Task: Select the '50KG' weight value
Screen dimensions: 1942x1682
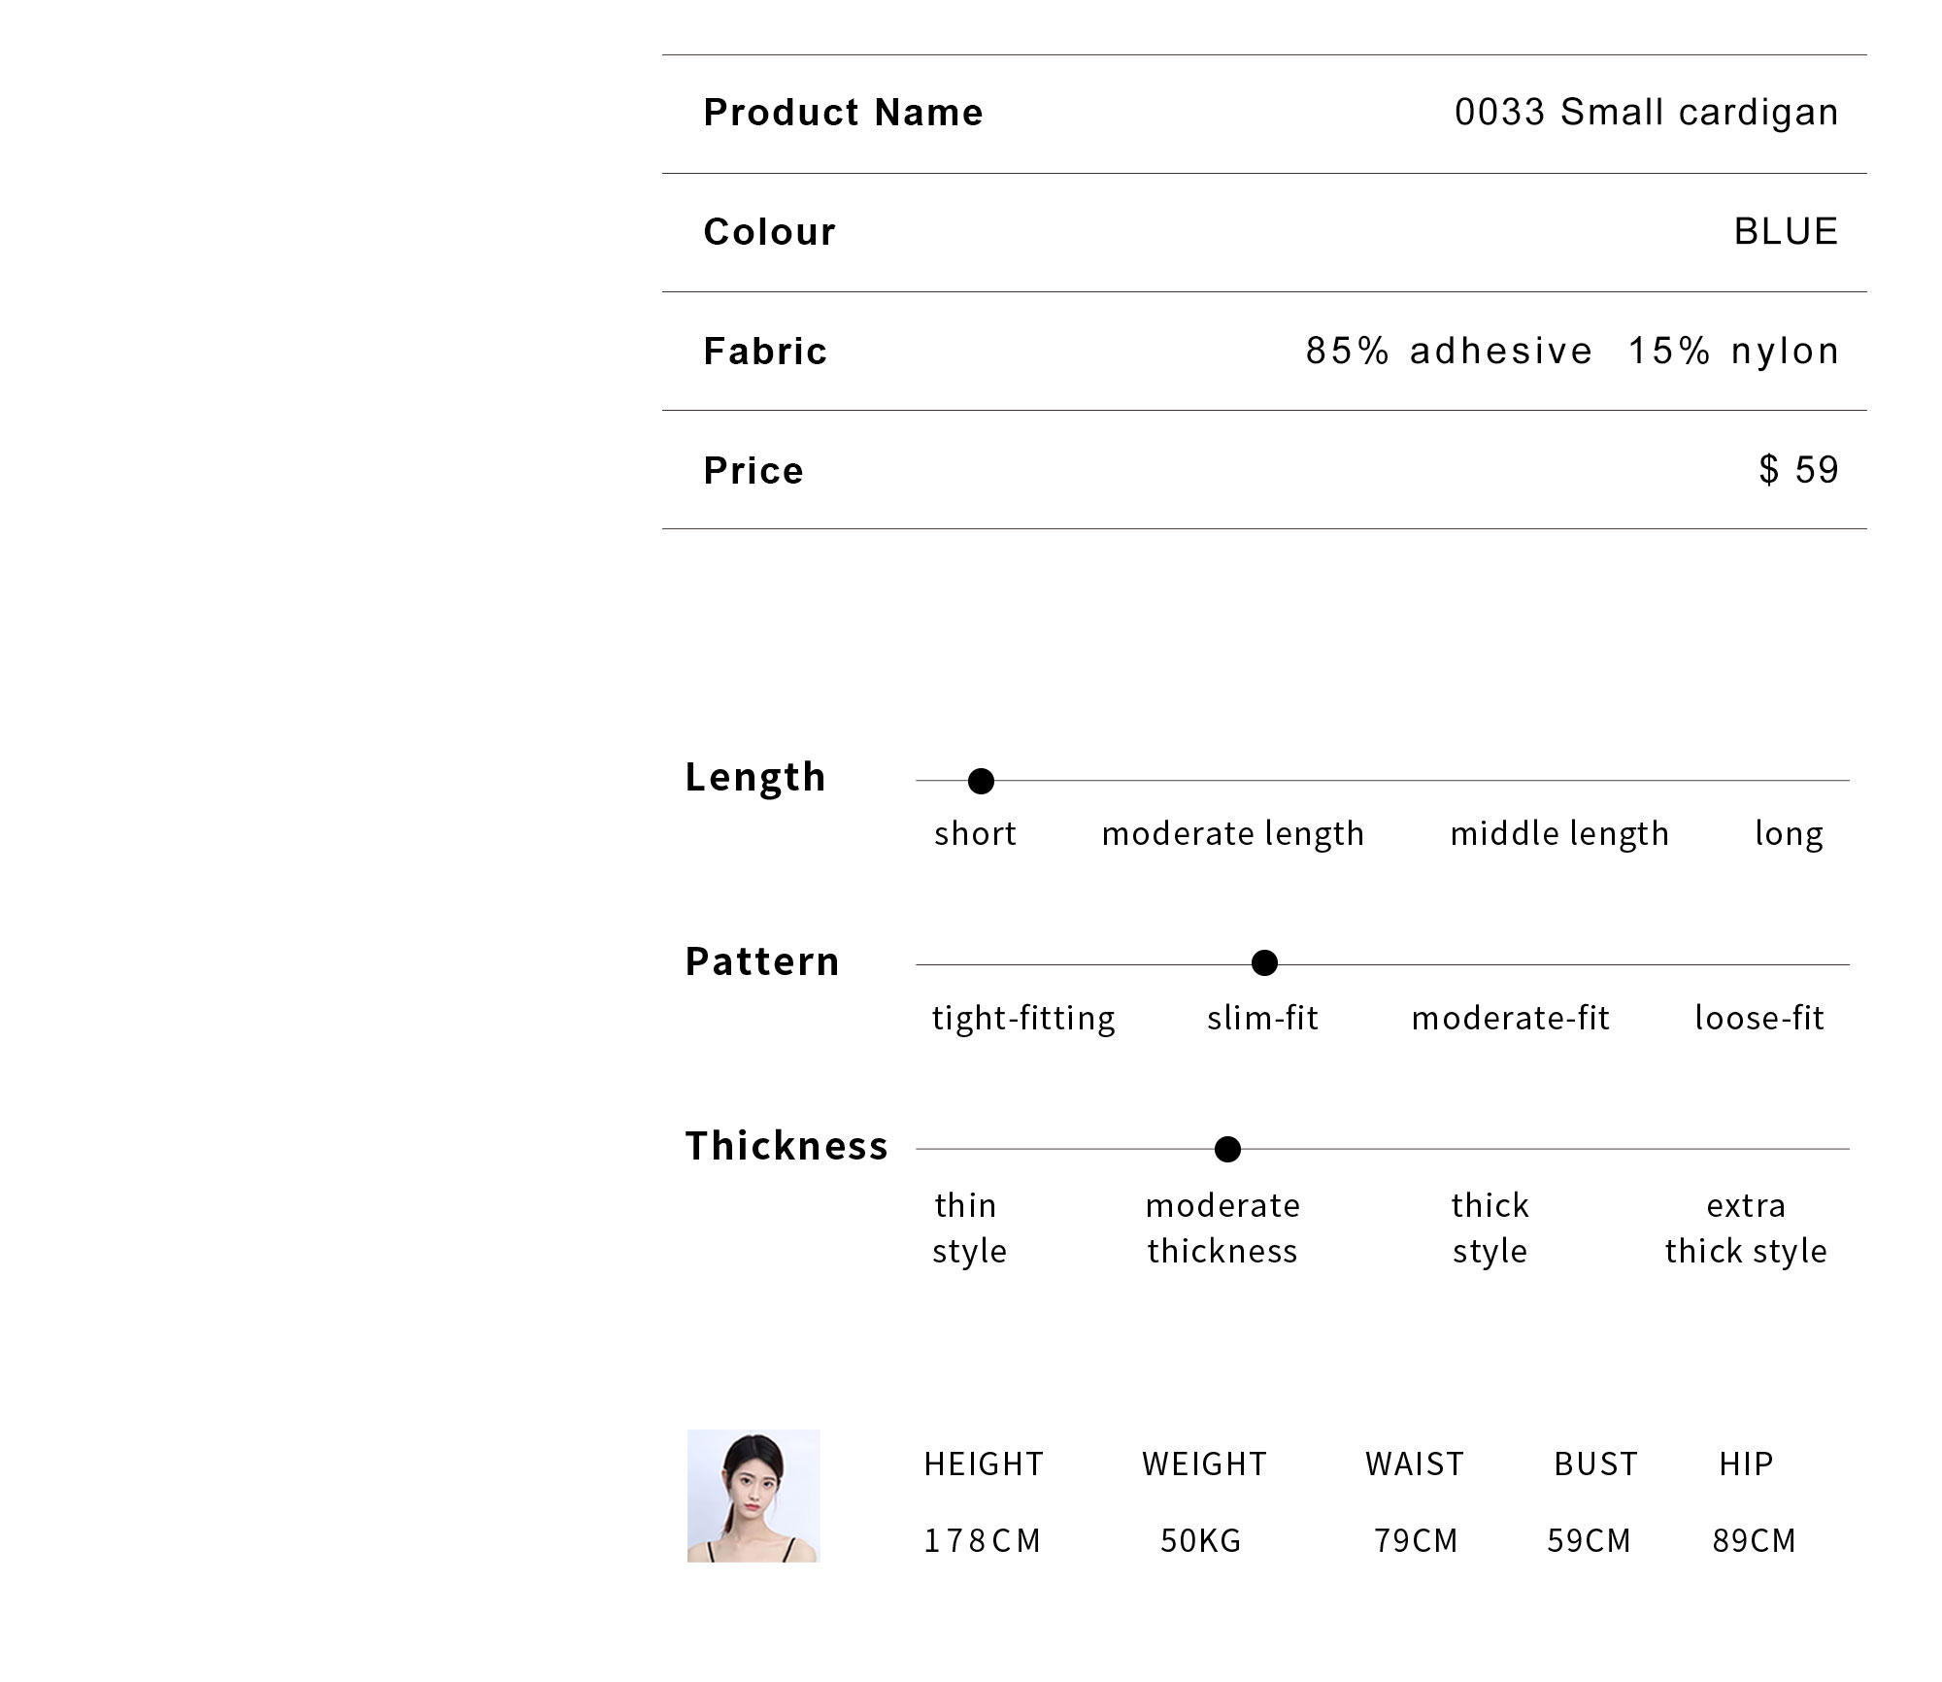Action: click(x=1201, y=1541)
